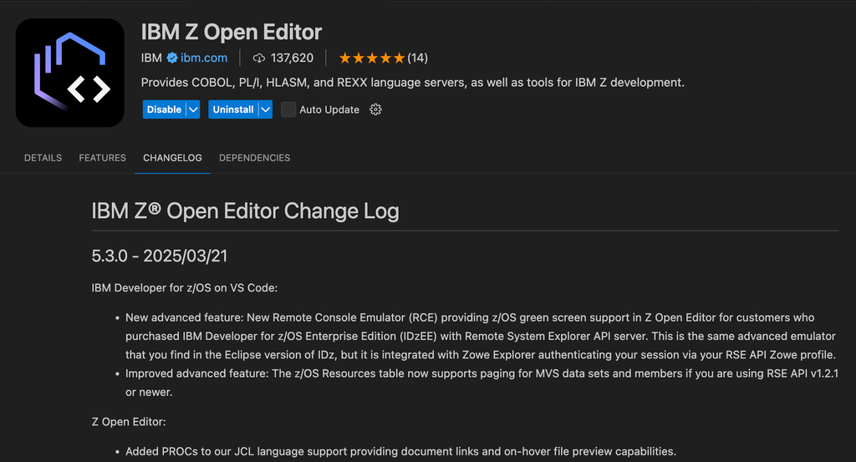This screenshot has height=462, width=856.
Task: Toggle the Auto Update checkbox
Action: 288,109
